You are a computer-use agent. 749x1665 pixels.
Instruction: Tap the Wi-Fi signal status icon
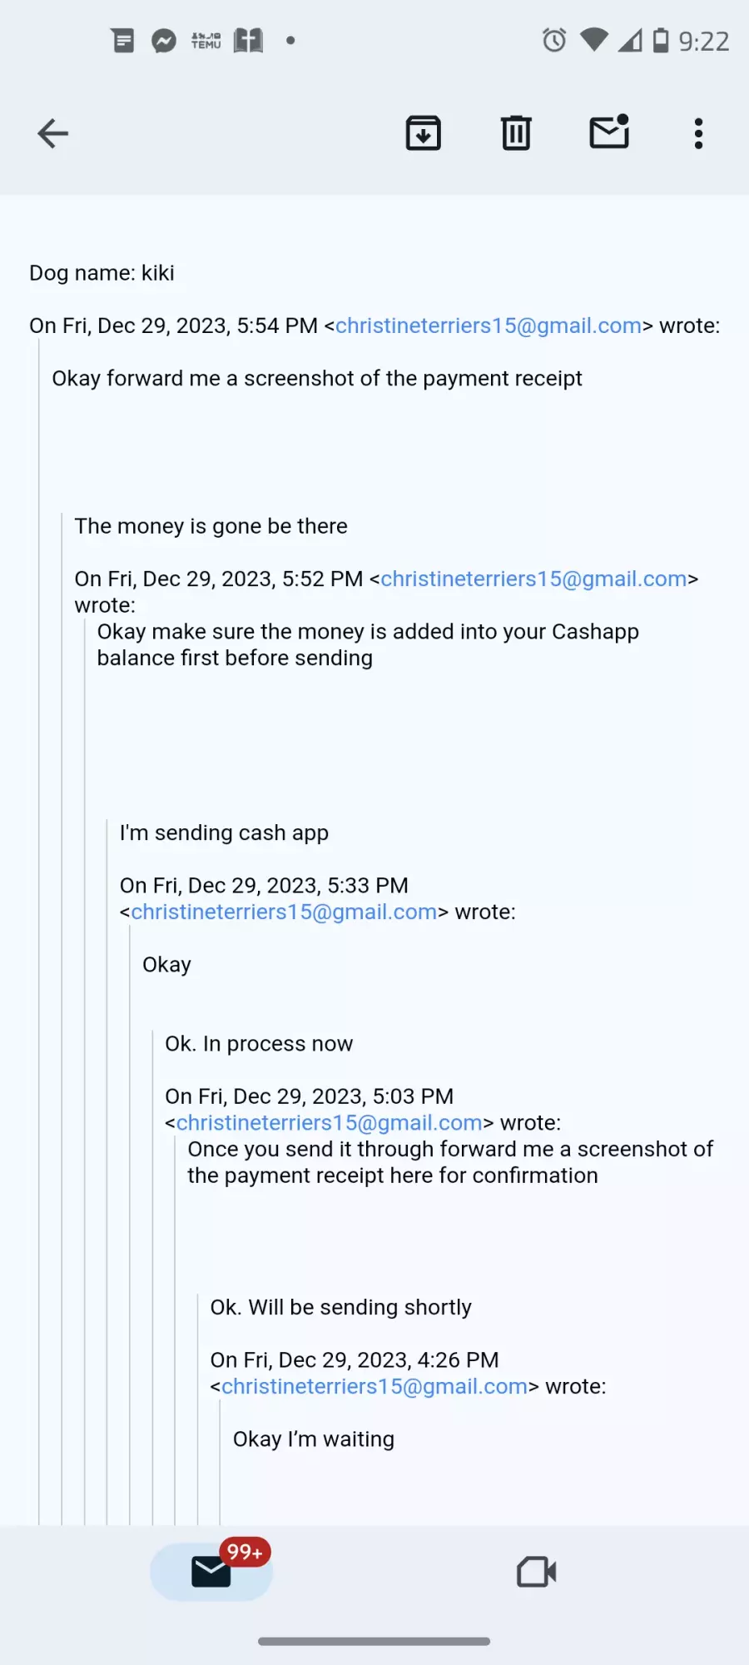pyautogui.click(x=593, y=39)
